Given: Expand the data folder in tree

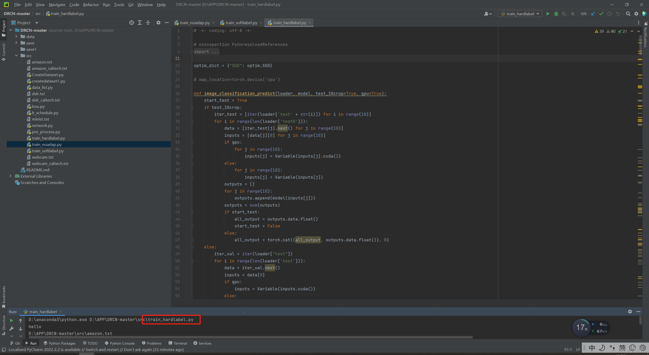Looking at the screenshot, I should coord(16,37).
